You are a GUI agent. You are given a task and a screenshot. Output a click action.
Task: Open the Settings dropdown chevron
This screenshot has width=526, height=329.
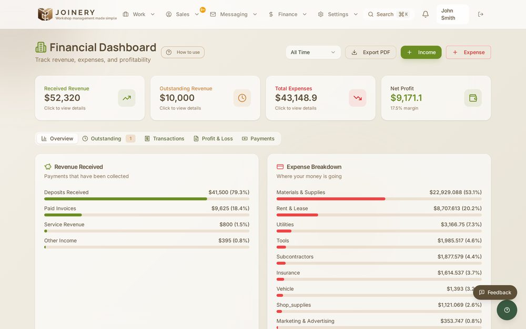(x=356, y=14)
